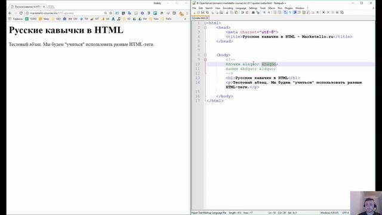
Task: Click the music note bookmark icon
Action: point(119,19)
